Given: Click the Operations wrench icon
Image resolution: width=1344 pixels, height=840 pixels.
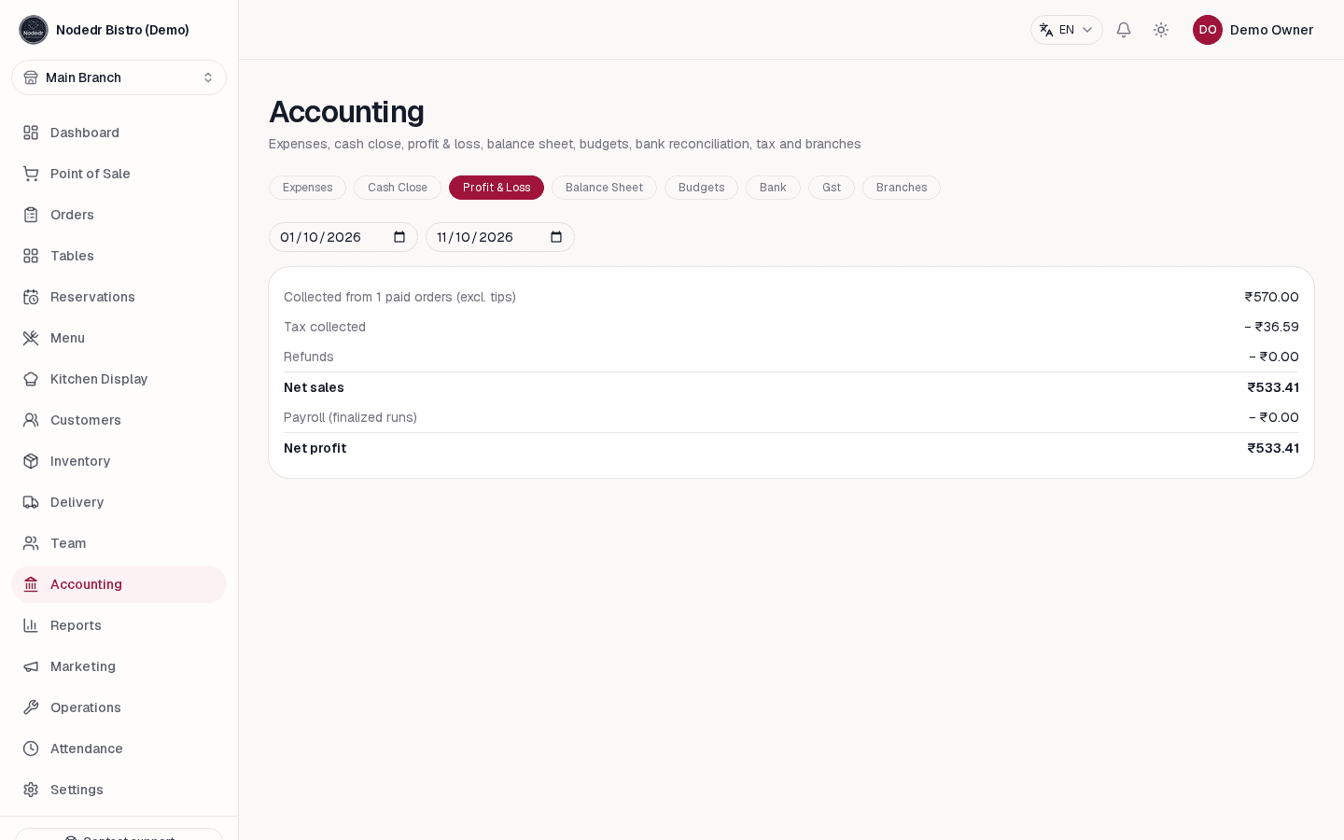Looking at the screenshot, I should coord(31,707).
